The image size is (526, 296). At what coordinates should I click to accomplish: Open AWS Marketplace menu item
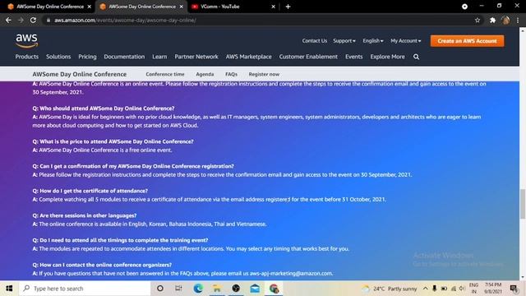(x=248, y=57)
